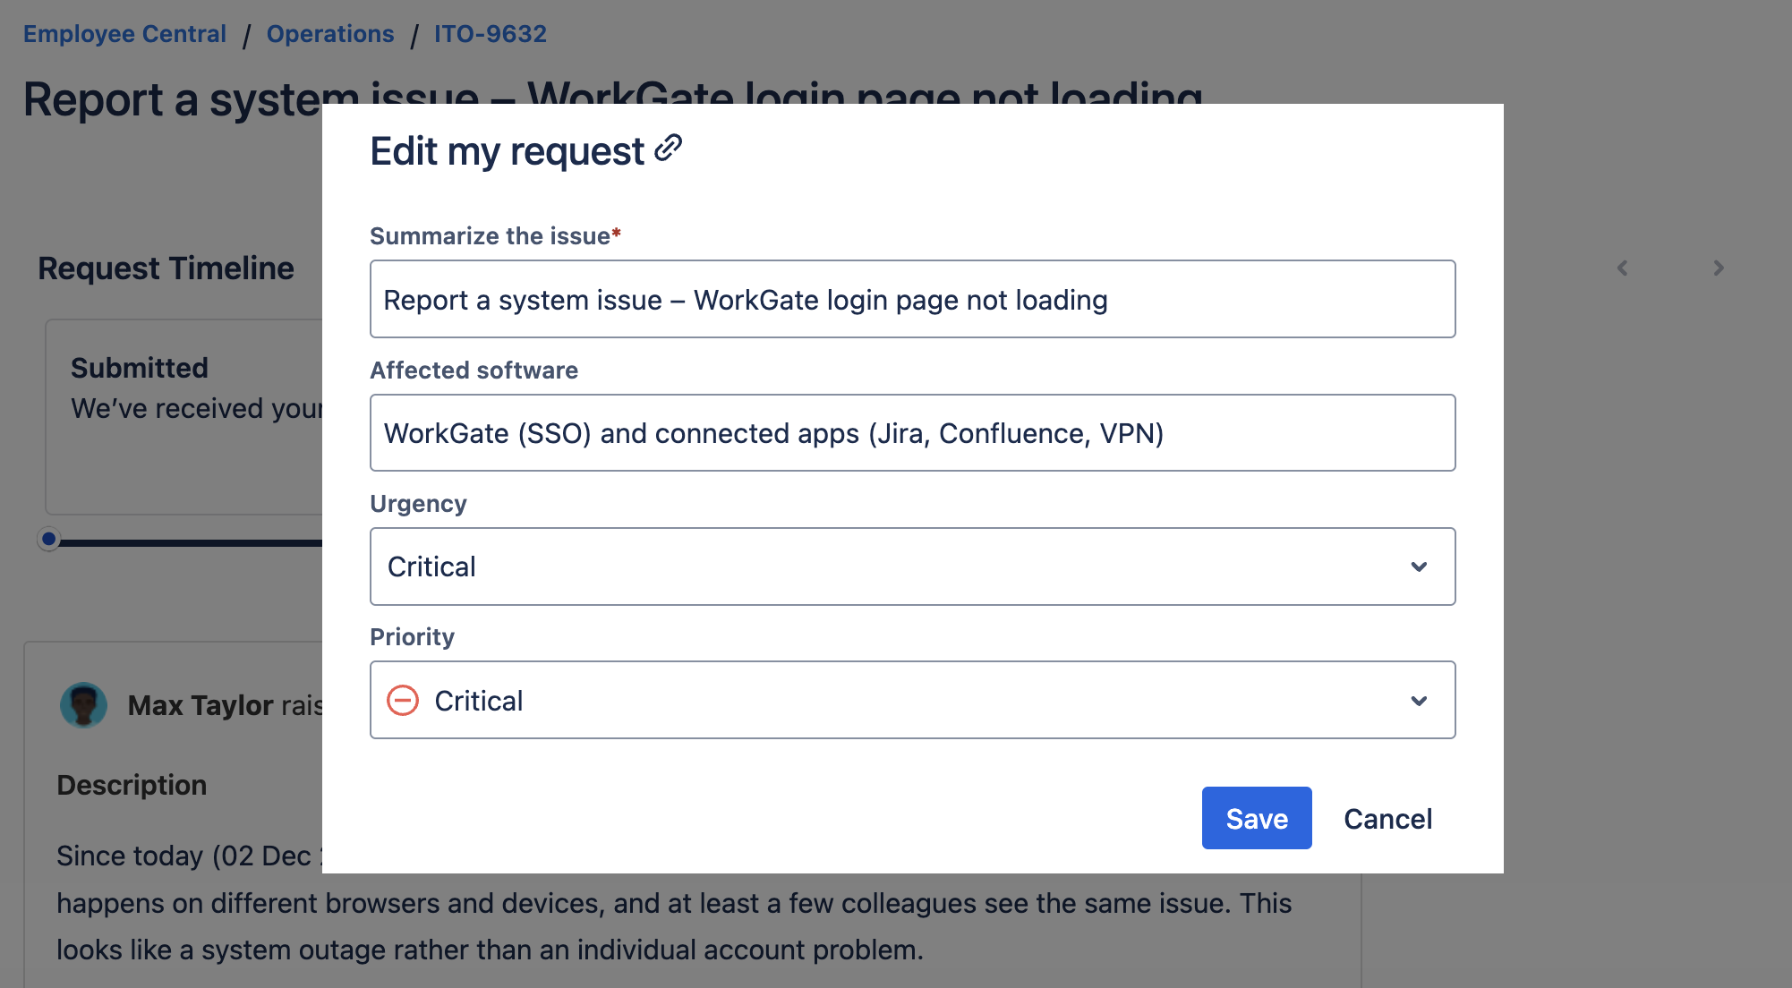Click the Edit my request heading
Image resolution: width=1792 pixels, height=988 pixels.
[x=507, y=151]
